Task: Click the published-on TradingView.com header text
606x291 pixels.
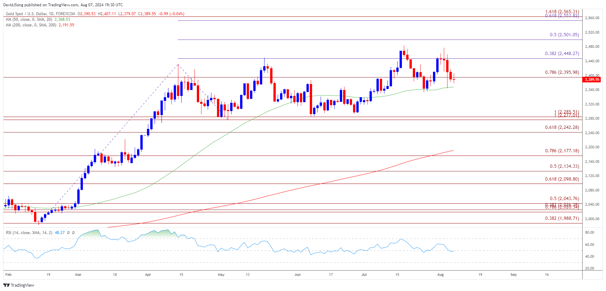Action: pos(63,5)
